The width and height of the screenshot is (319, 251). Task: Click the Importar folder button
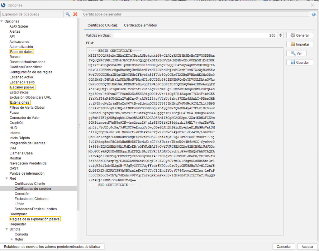click(x=299, y=45)
